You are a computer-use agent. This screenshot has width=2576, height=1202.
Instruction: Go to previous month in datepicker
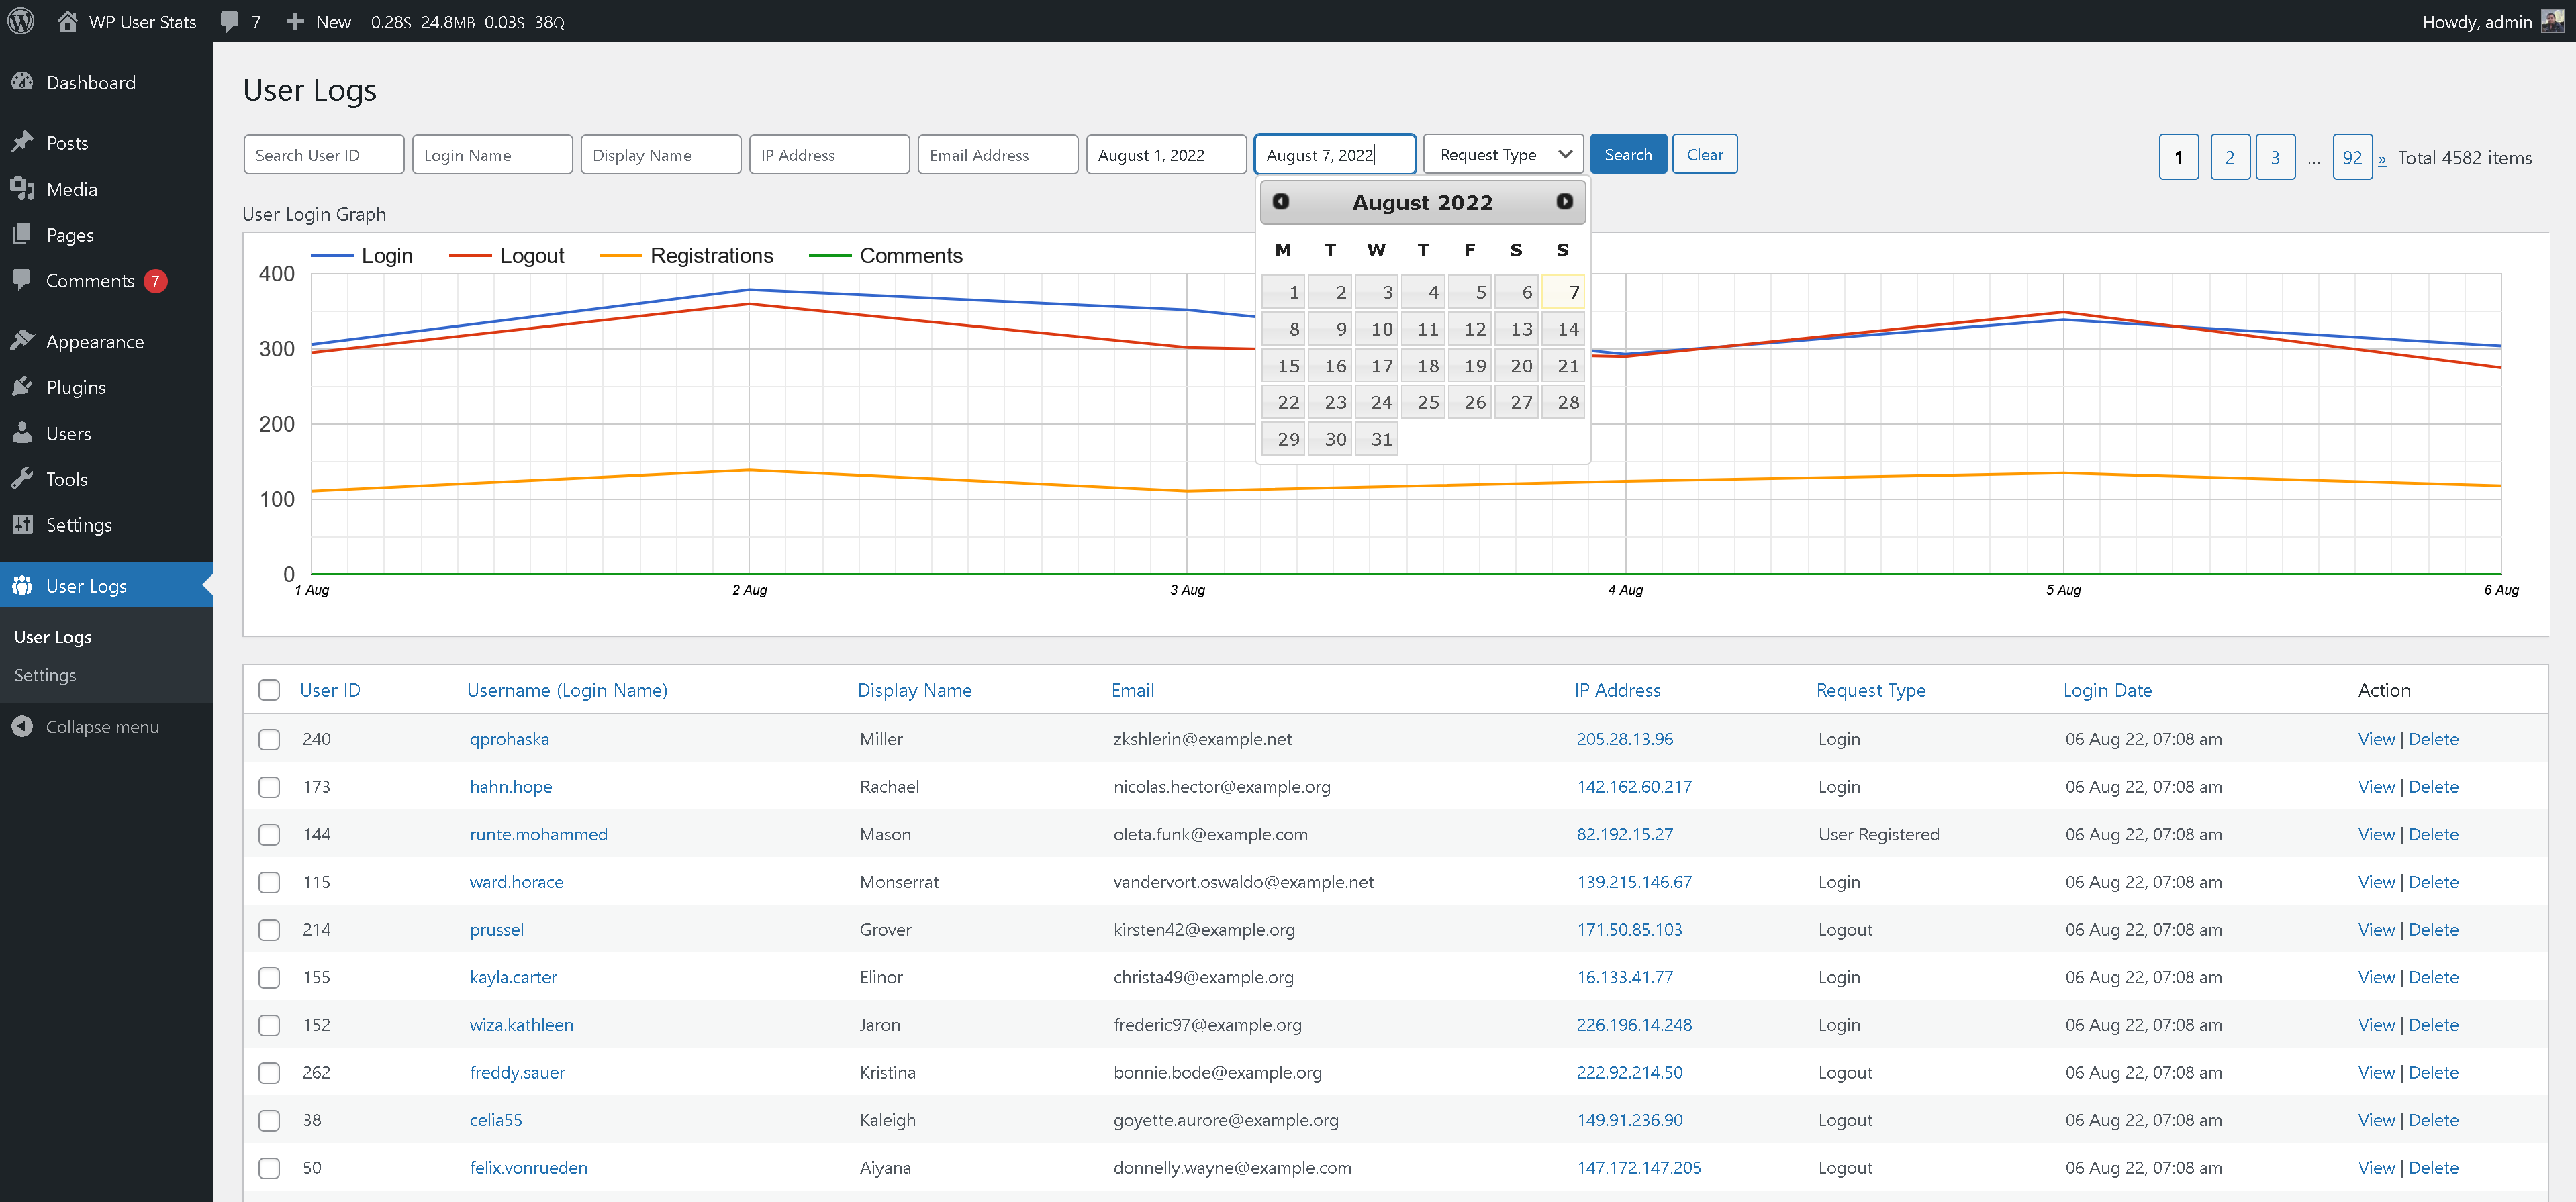1280,202
